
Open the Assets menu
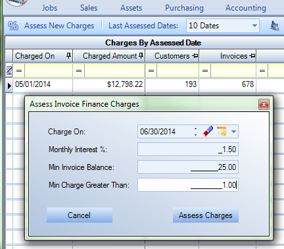coord(131,8)
